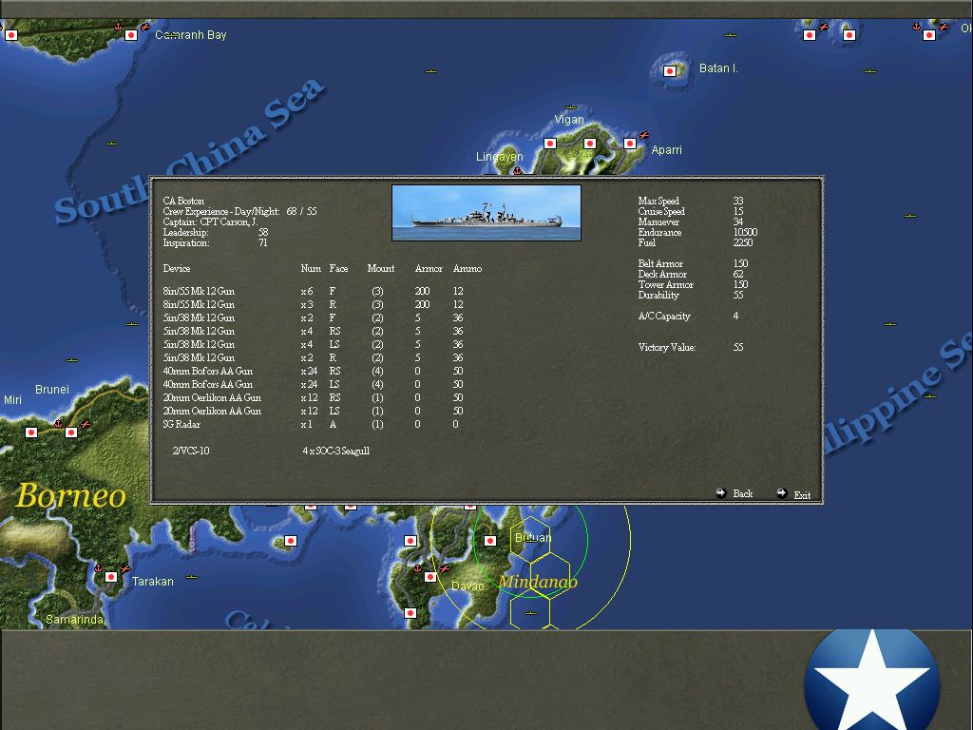This screenshot has height=730, width=973.
Task: Select the Japanese flag base at Aparri
Action: (x=630, y=144)
